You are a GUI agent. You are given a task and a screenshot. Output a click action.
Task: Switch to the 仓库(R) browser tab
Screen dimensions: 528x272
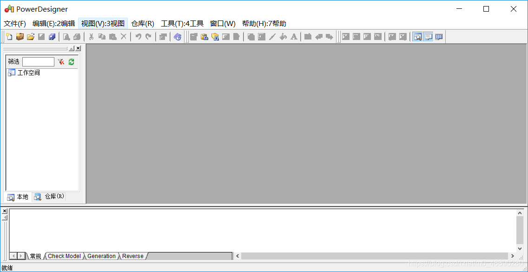49,197
